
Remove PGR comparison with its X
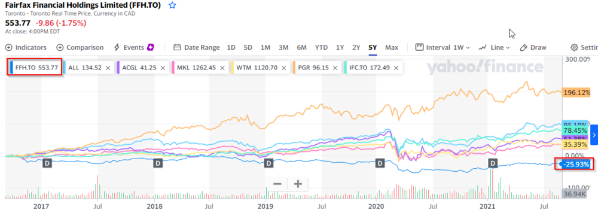(335, 68)
